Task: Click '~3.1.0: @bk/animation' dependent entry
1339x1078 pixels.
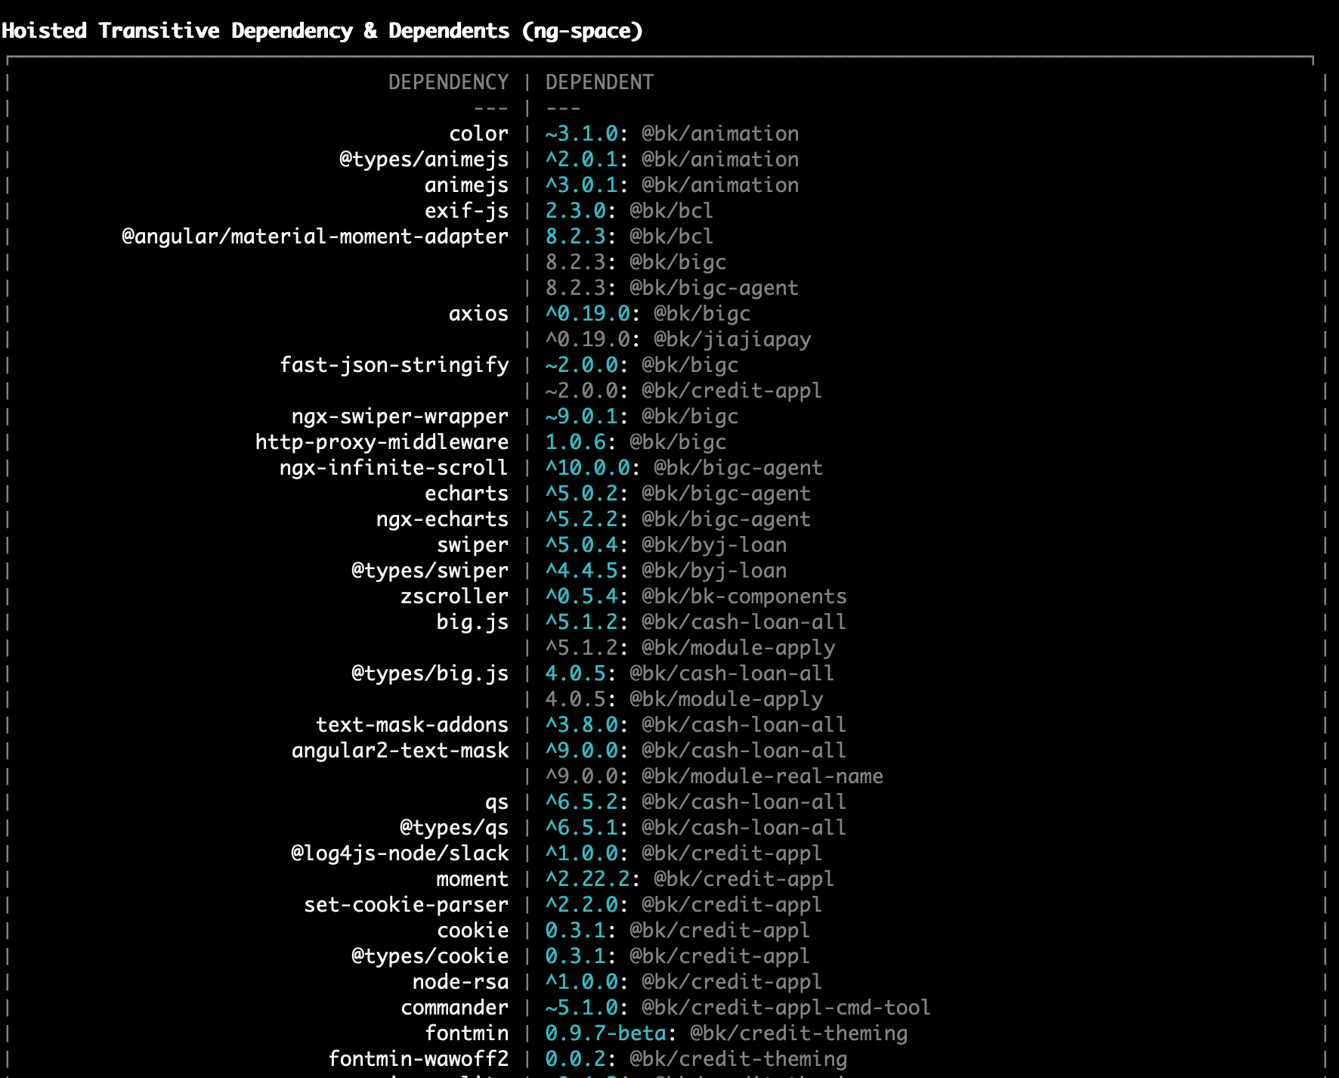Action: click(672, 134)
